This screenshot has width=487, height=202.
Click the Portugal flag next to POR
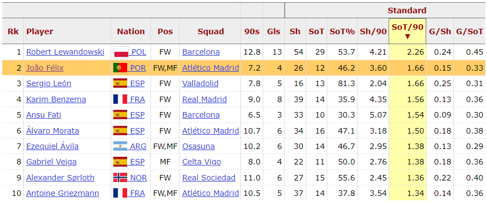point(120,68)
